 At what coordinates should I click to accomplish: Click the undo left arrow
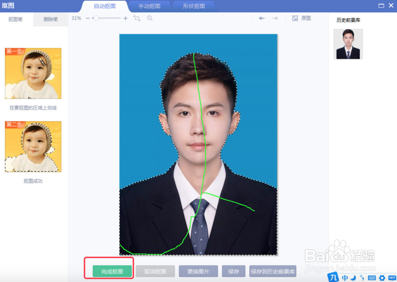pos(262,18)
